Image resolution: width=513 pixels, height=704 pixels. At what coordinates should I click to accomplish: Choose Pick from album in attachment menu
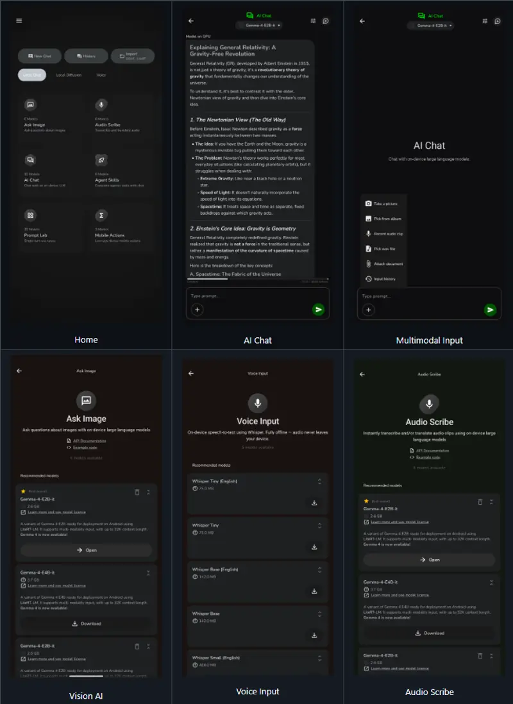tap(383, 219)
